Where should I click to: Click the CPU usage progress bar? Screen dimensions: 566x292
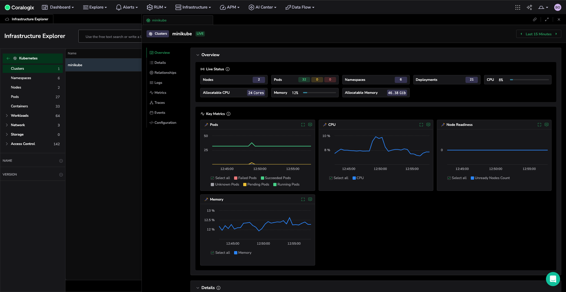click(529, 80)
